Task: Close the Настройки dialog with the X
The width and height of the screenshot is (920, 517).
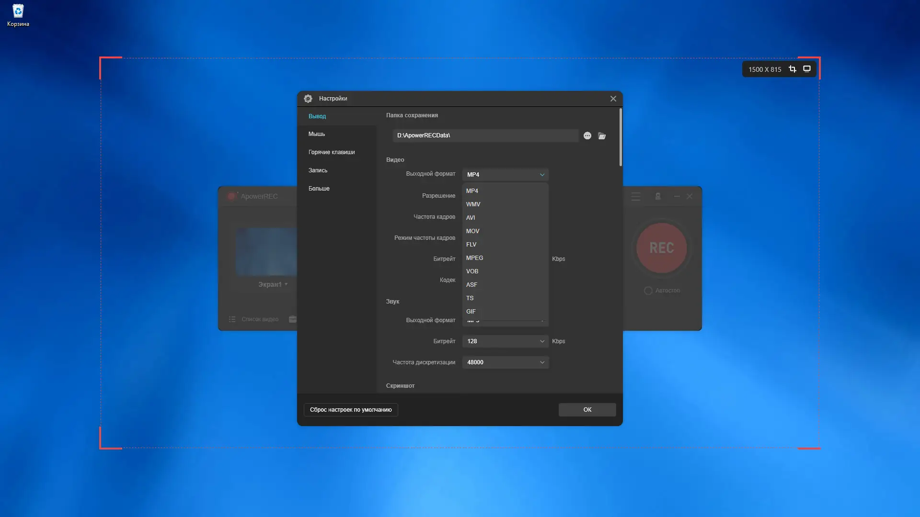Action: tap(613, 99)
